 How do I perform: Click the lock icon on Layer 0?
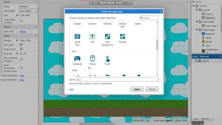tap(200, 61)
